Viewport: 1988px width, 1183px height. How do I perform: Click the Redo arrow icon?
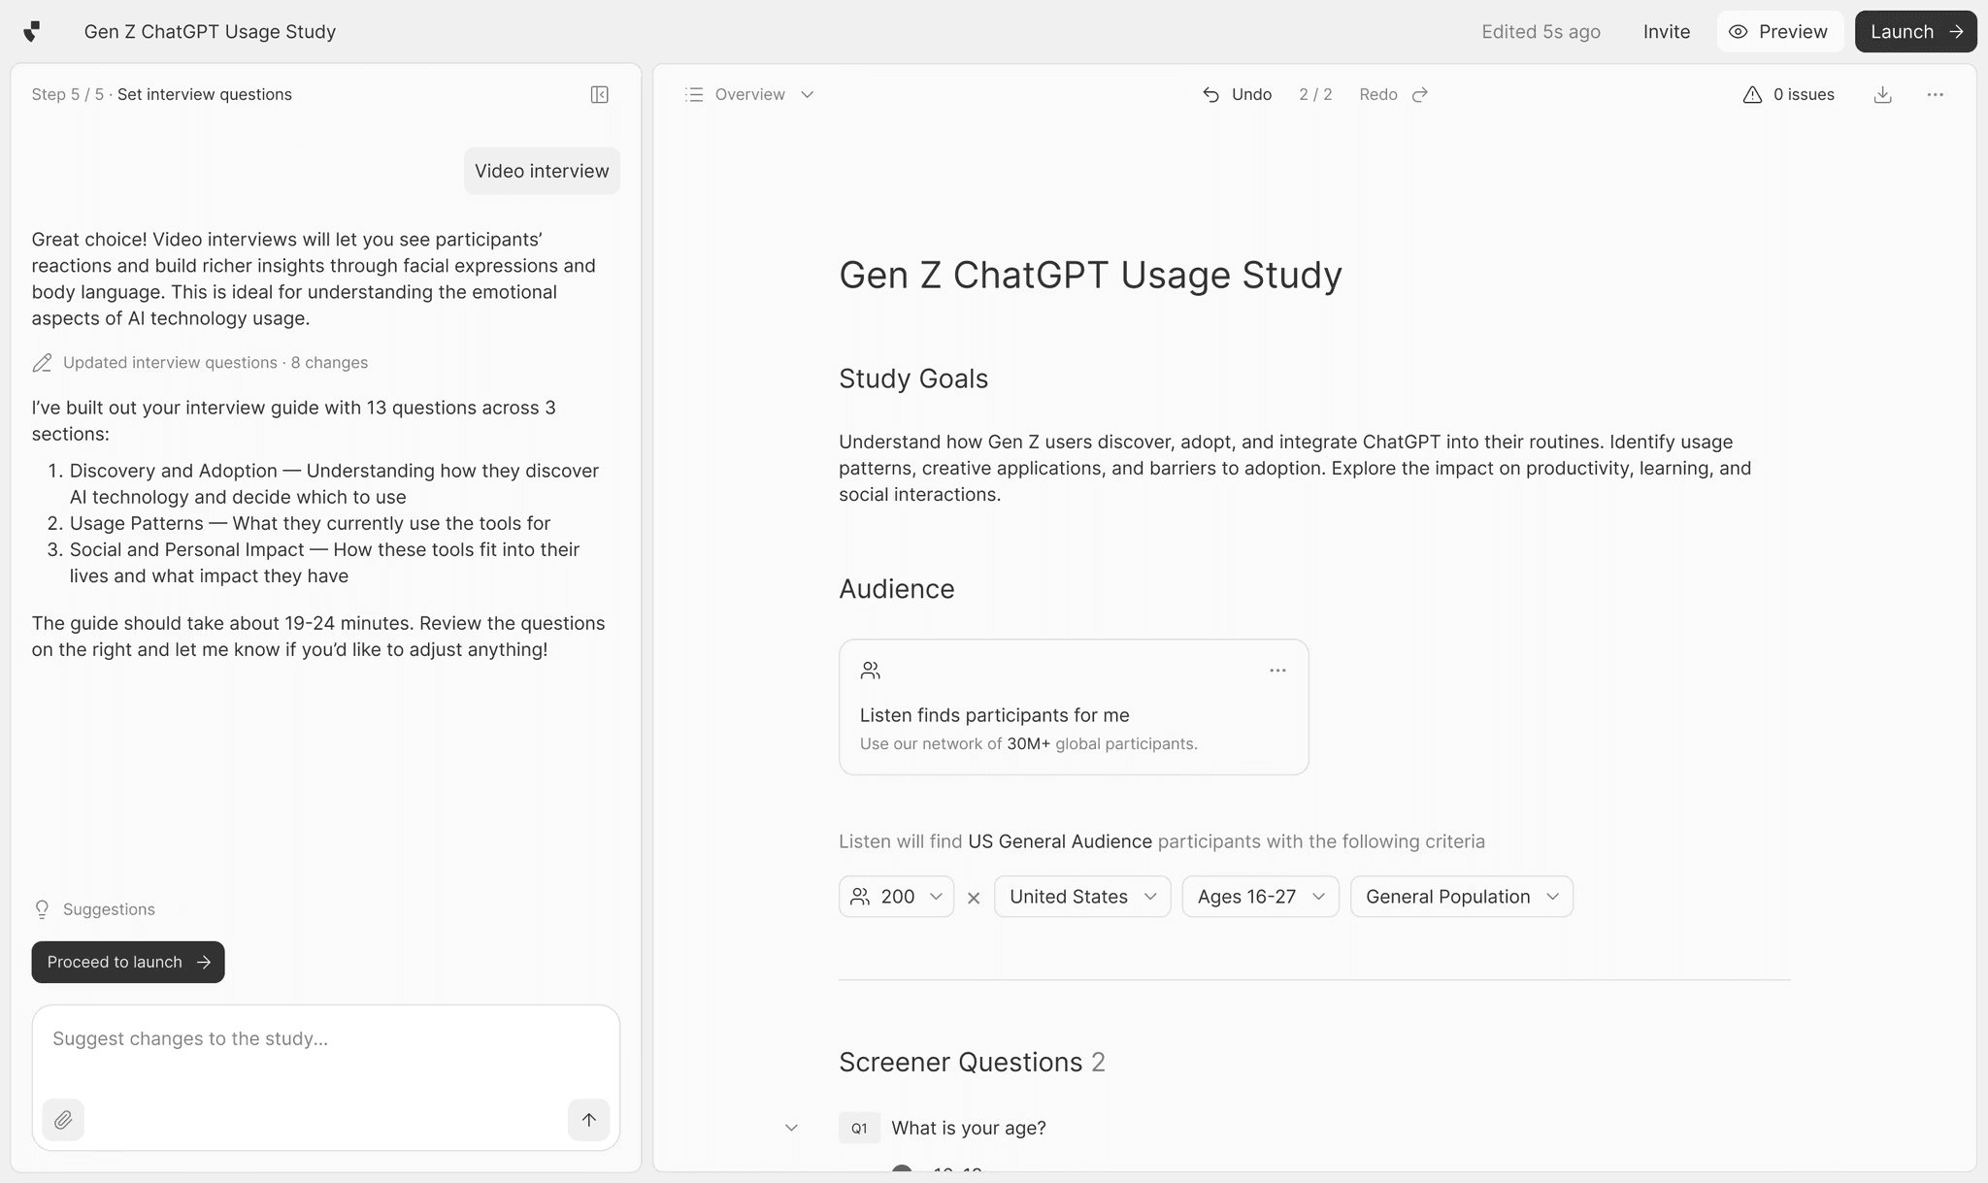coord(1420,94)
